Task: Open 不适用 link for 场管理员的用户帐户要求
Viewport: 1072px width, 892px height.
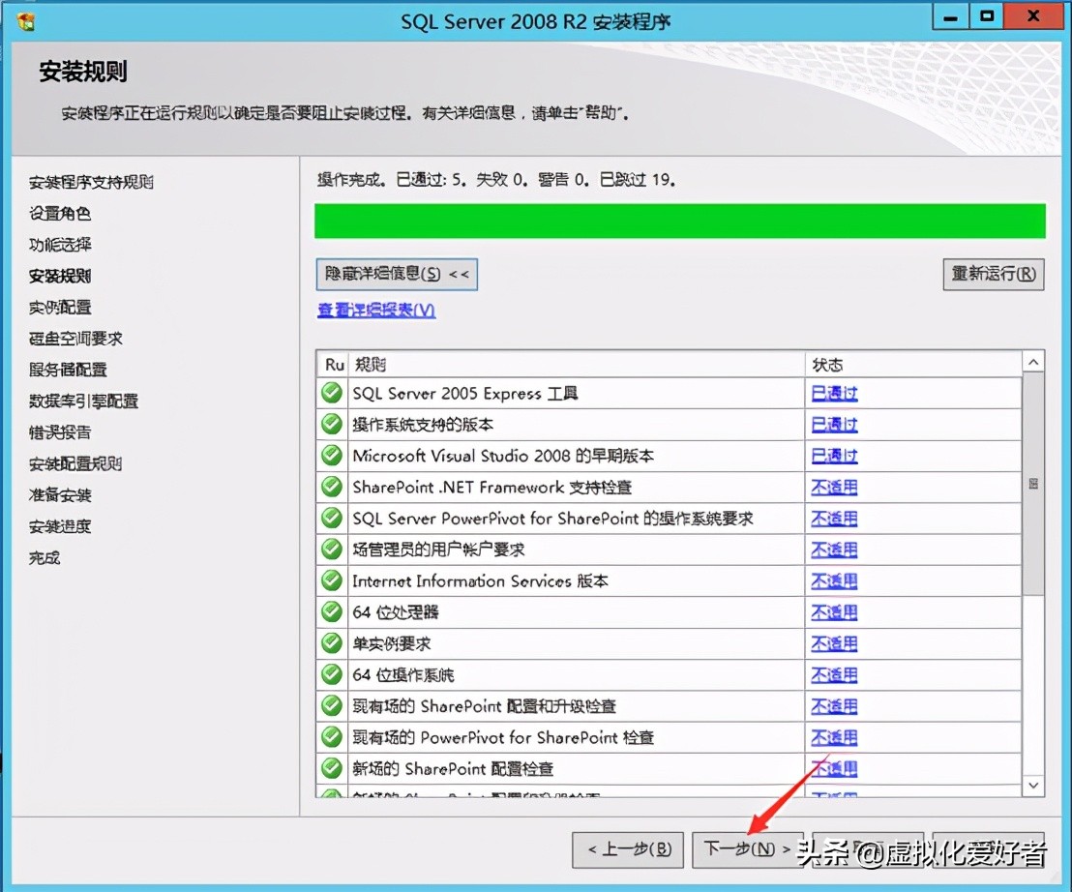Action: coord(834,549)
